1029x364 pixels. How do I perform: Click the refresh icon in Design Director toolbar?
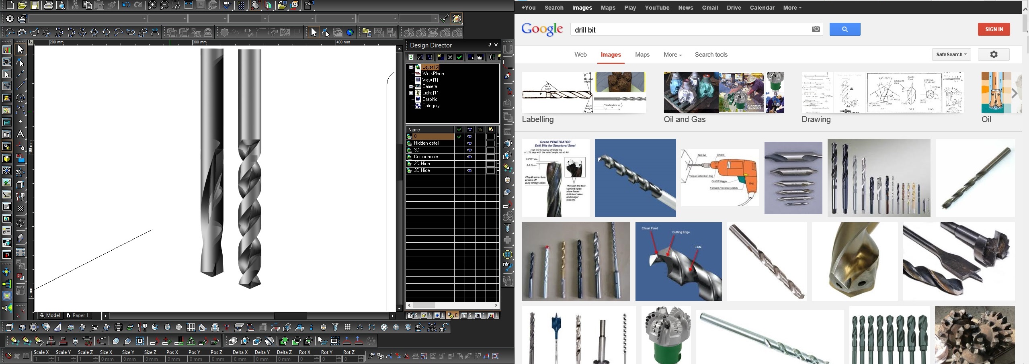tap(411, 57)
